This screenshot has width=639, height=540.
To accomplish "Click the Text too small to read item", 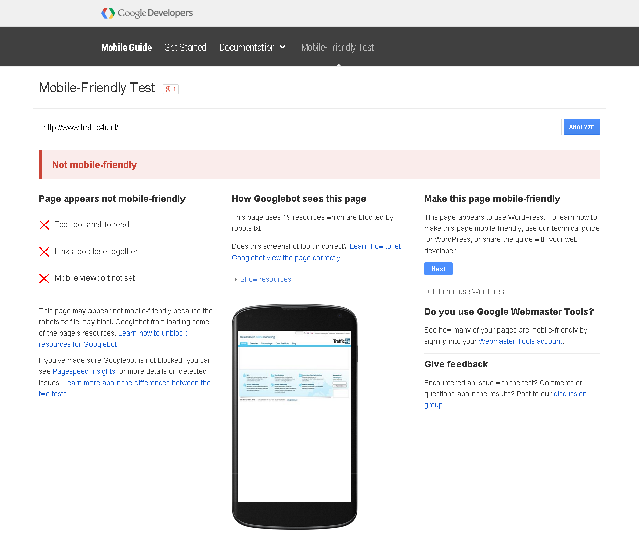I will [x=92, y=225].
